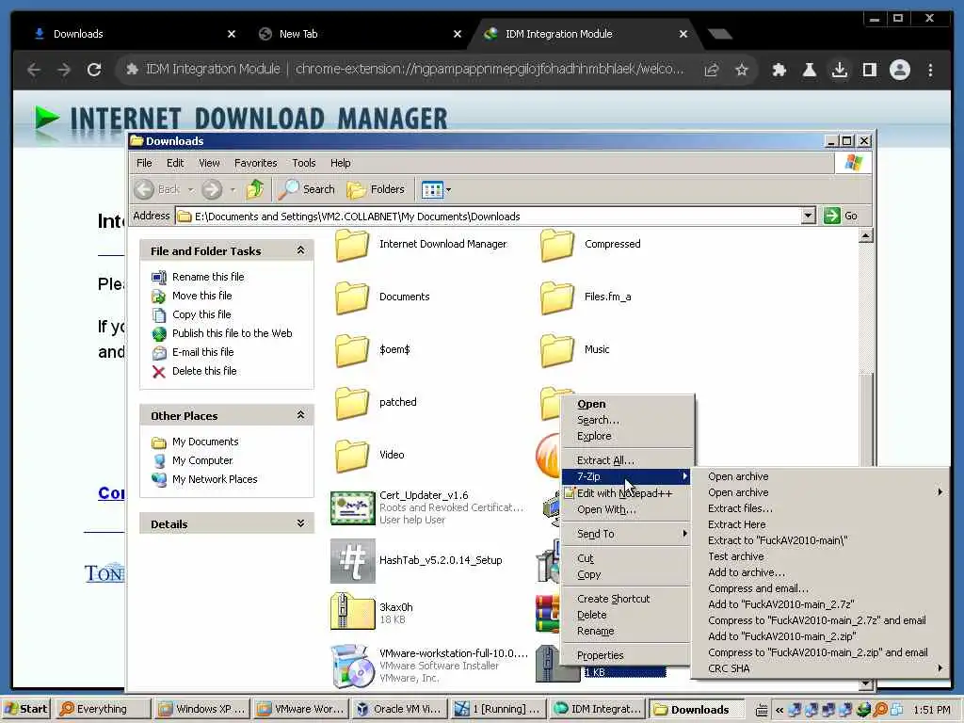Open the File menu in Explorer
This screenshot has width=964, height=723.
click(144, 163)
